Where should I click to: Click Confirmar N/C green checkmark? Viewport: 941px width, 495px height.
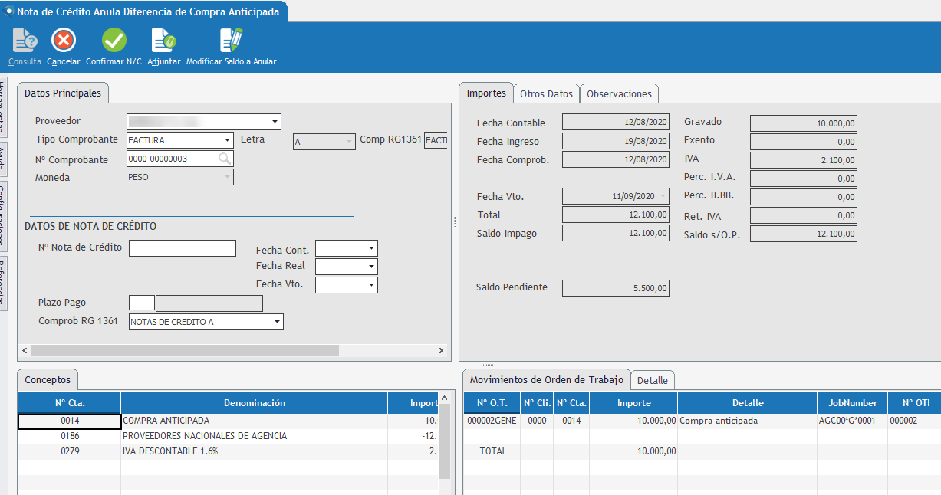pos(114,41)
